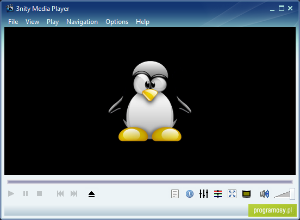Skip to the previous track
The width and height of the screenshot is (300, 220).
(60, 194)
